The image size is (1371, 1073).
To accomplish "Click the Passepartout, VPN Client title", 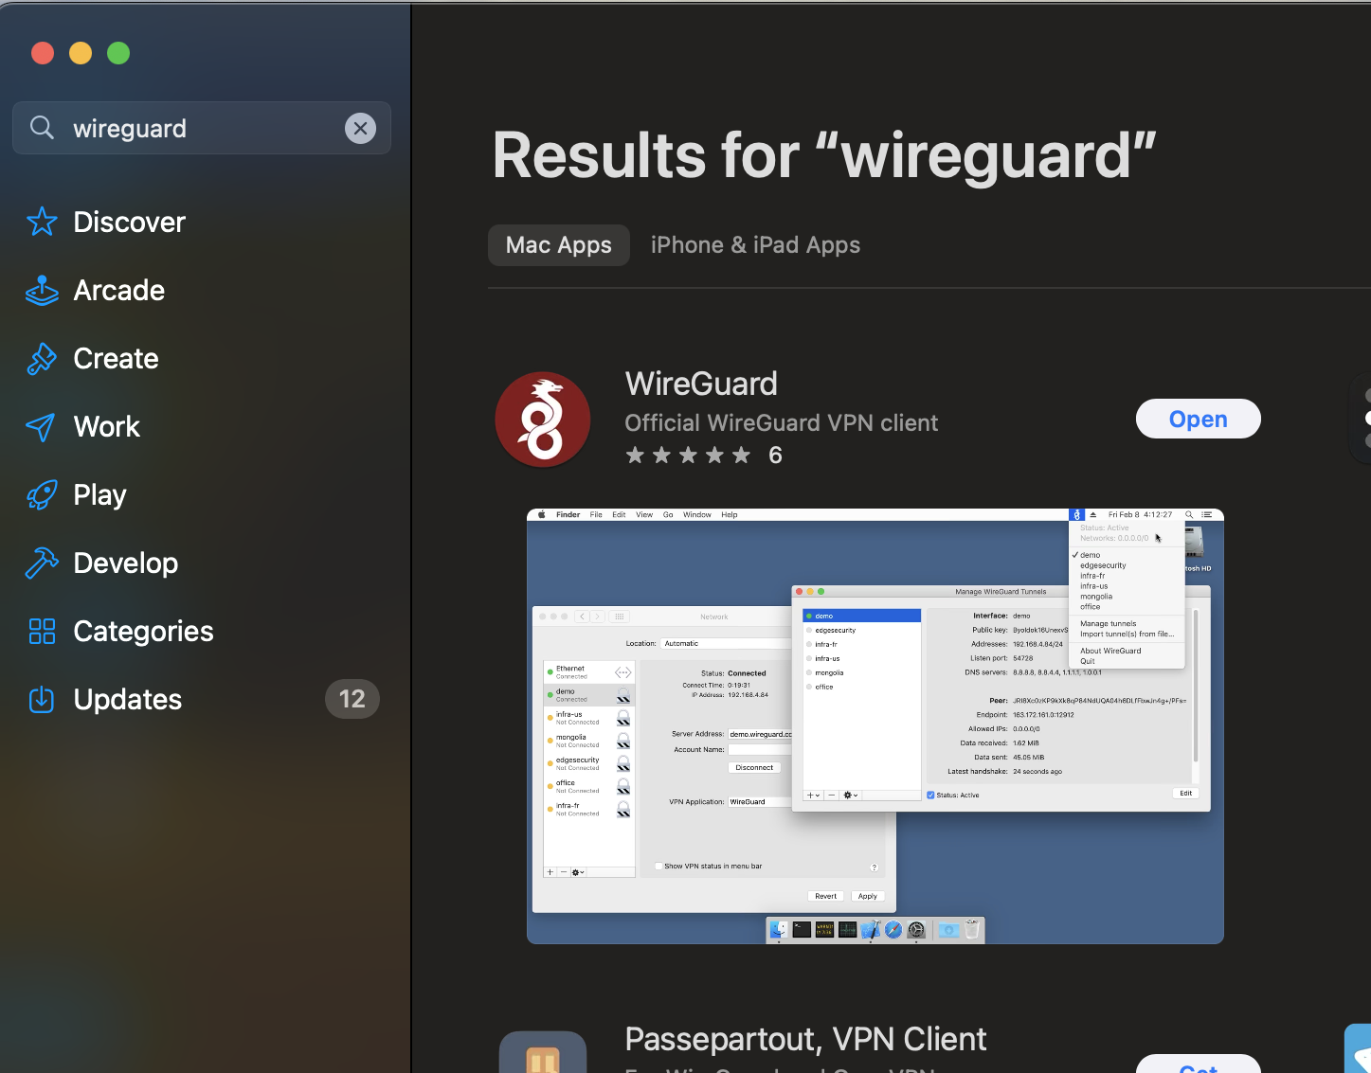I will [x=805, y=1039].
